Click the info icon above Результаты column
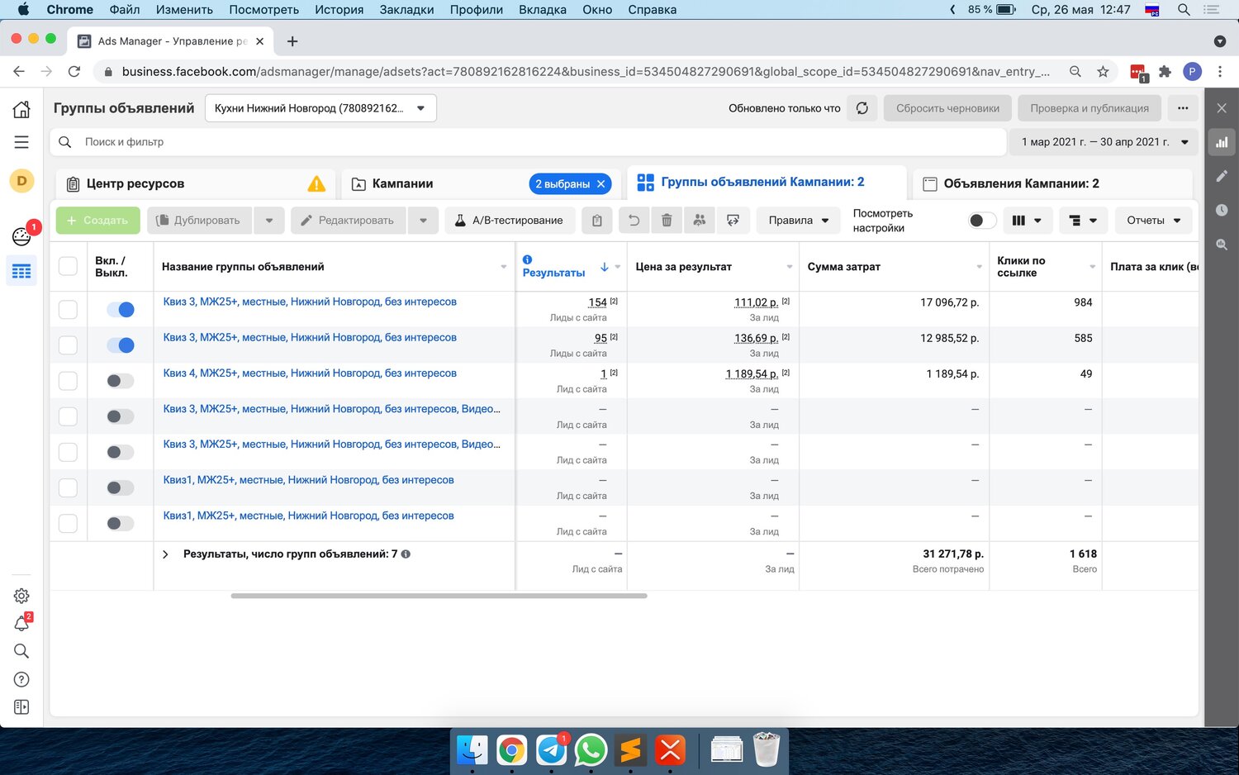Screen dimensions: 1239x775 (x=527, y=259)
